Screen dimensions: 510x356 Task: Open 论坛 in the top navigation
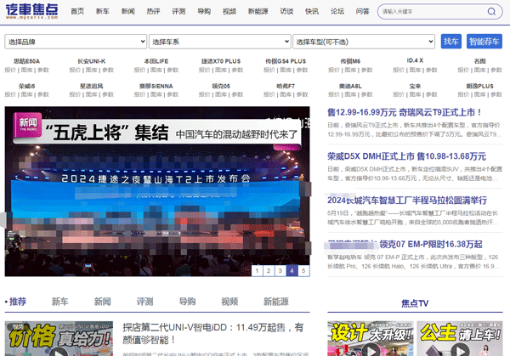click(337, 11)
